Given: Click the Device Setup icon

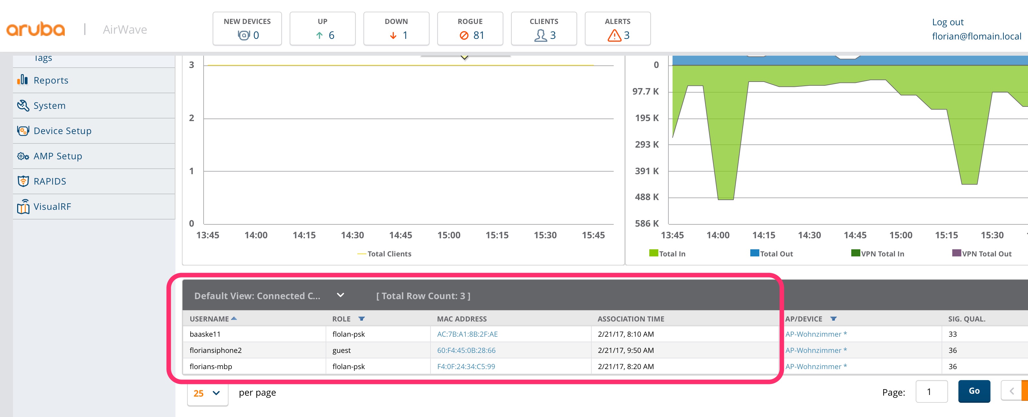Looking at the screenshot, I should point(23,130).
